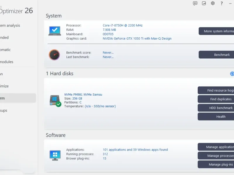Click Find resource hogs button
This screenshot has width=234, height=175.
(x=216, y=90)
